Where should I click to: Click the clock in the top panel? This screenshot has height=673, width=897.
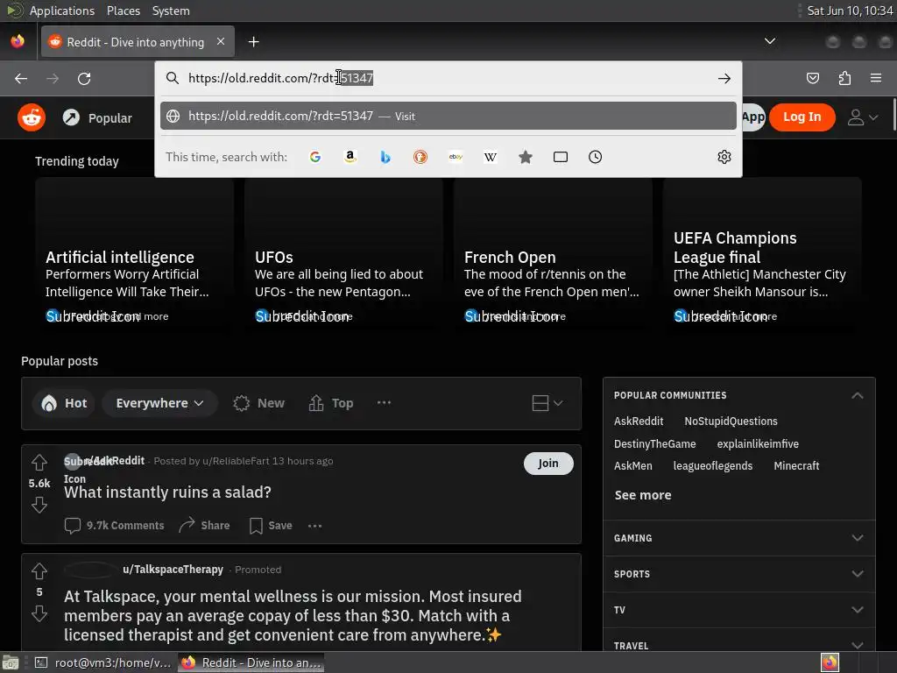tap(850, 11)
